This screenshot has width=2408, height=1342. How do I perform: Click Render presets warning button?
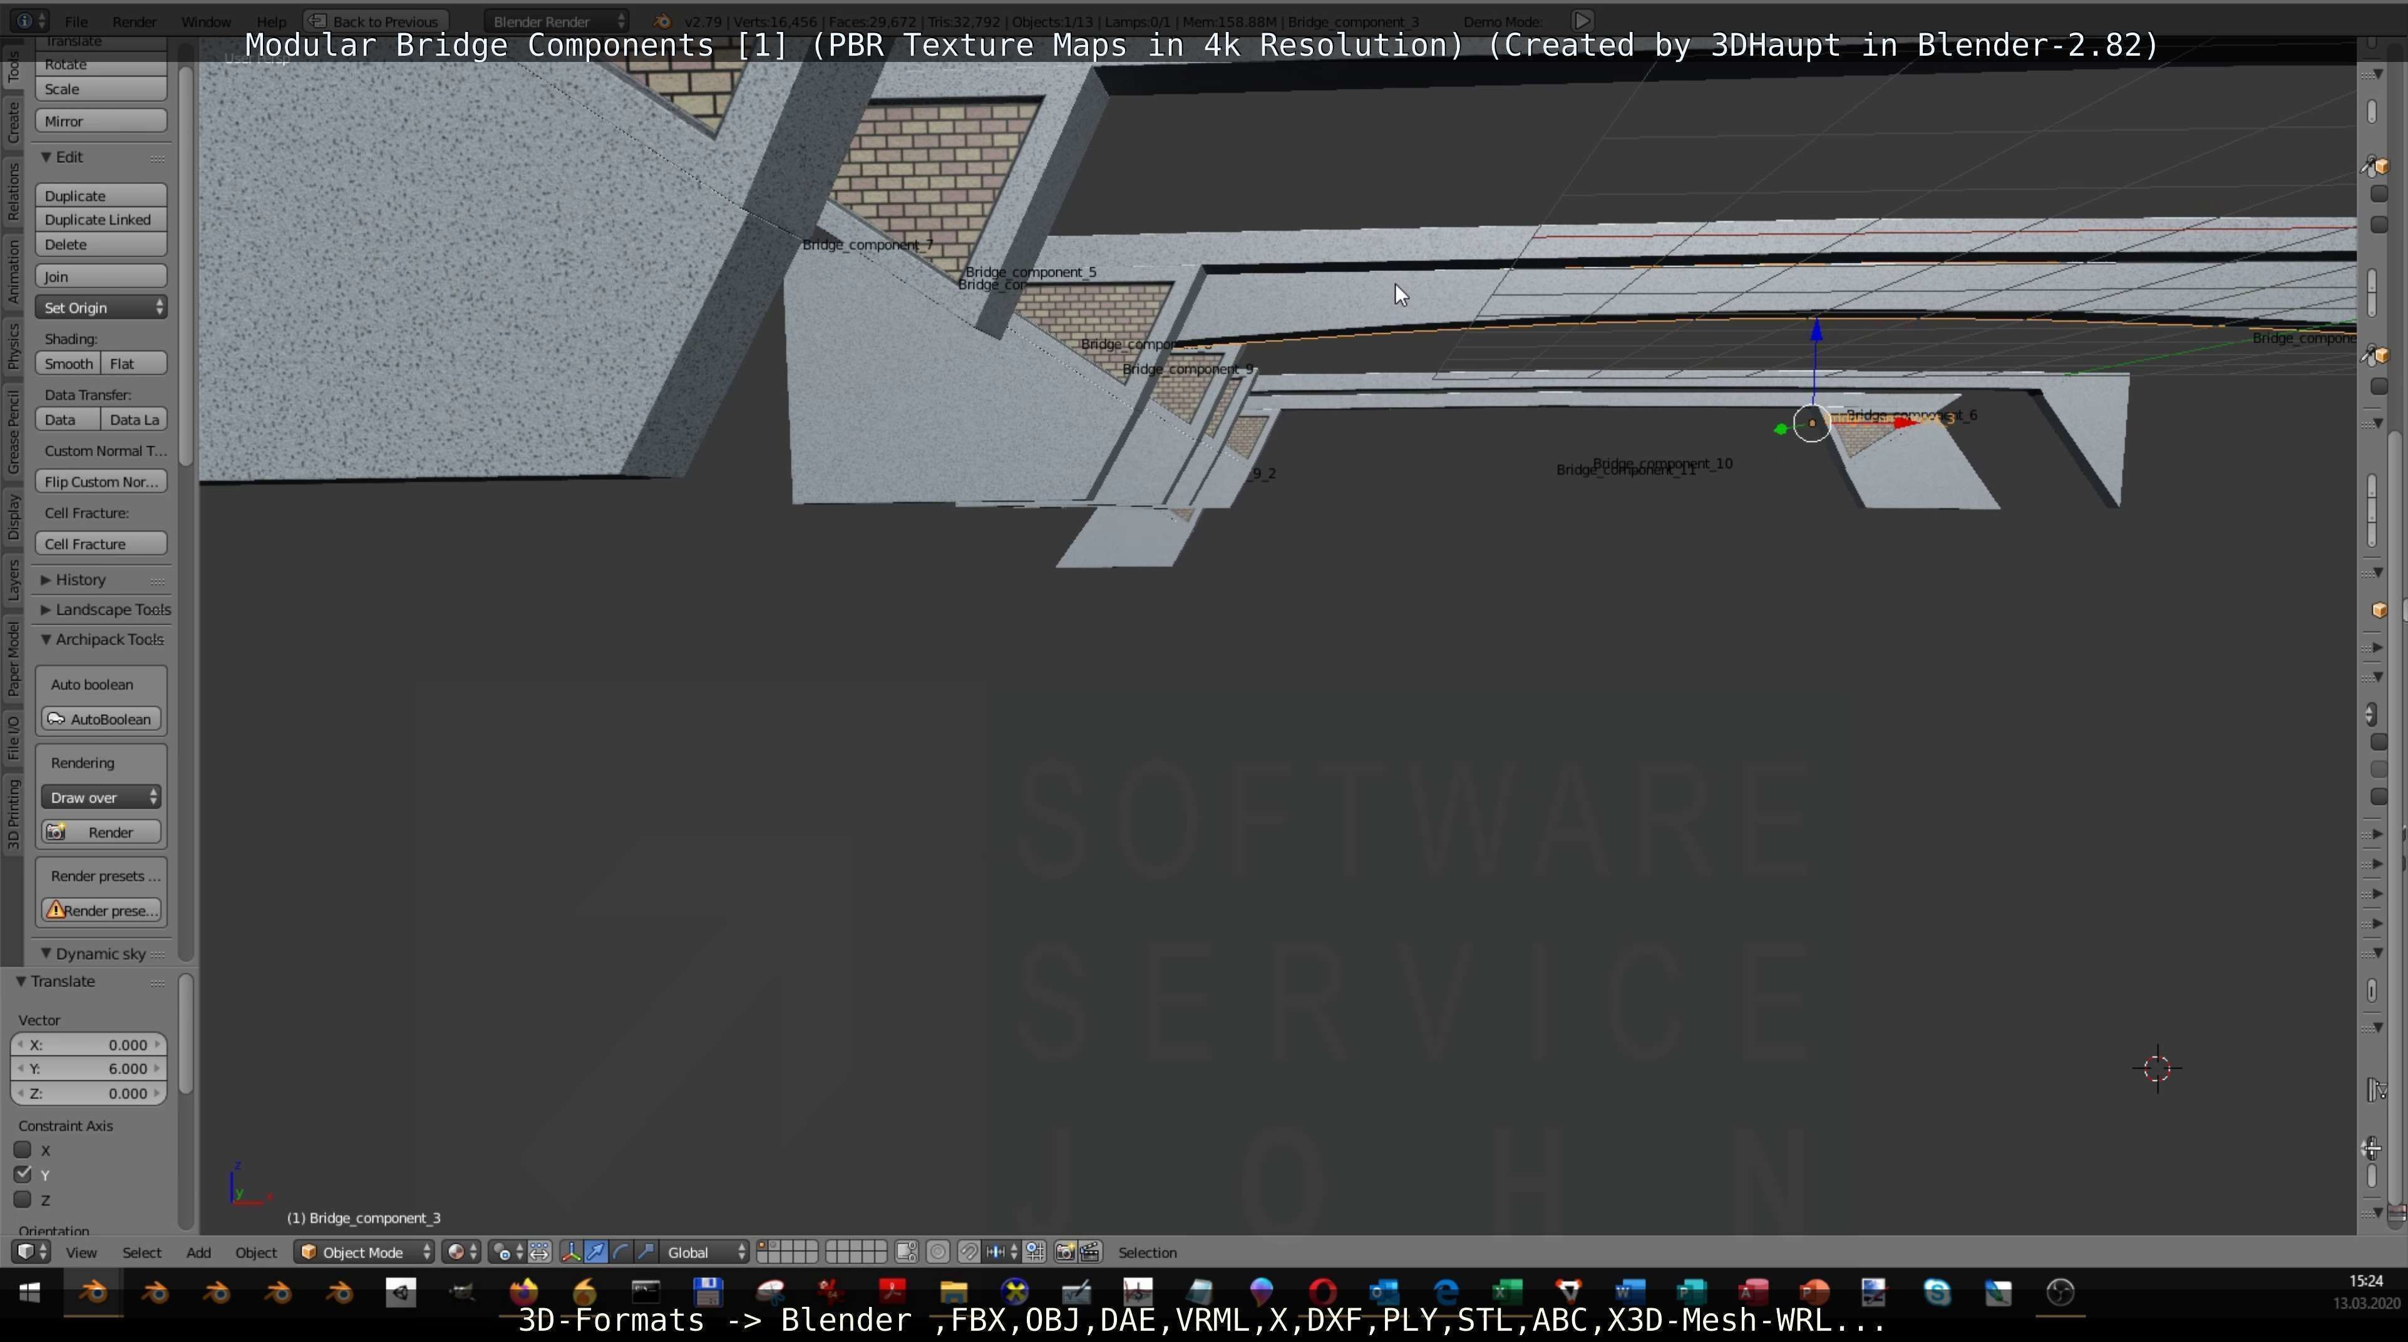pyautogui.click(x=101, y=910)
